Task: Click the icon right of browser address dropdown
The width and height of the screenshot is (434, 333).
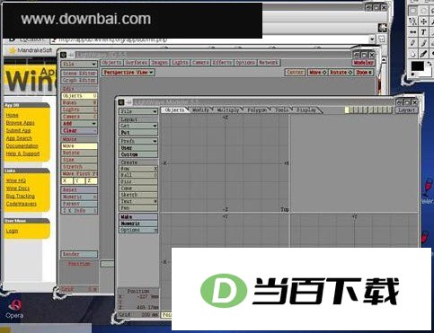Action: 382,39
